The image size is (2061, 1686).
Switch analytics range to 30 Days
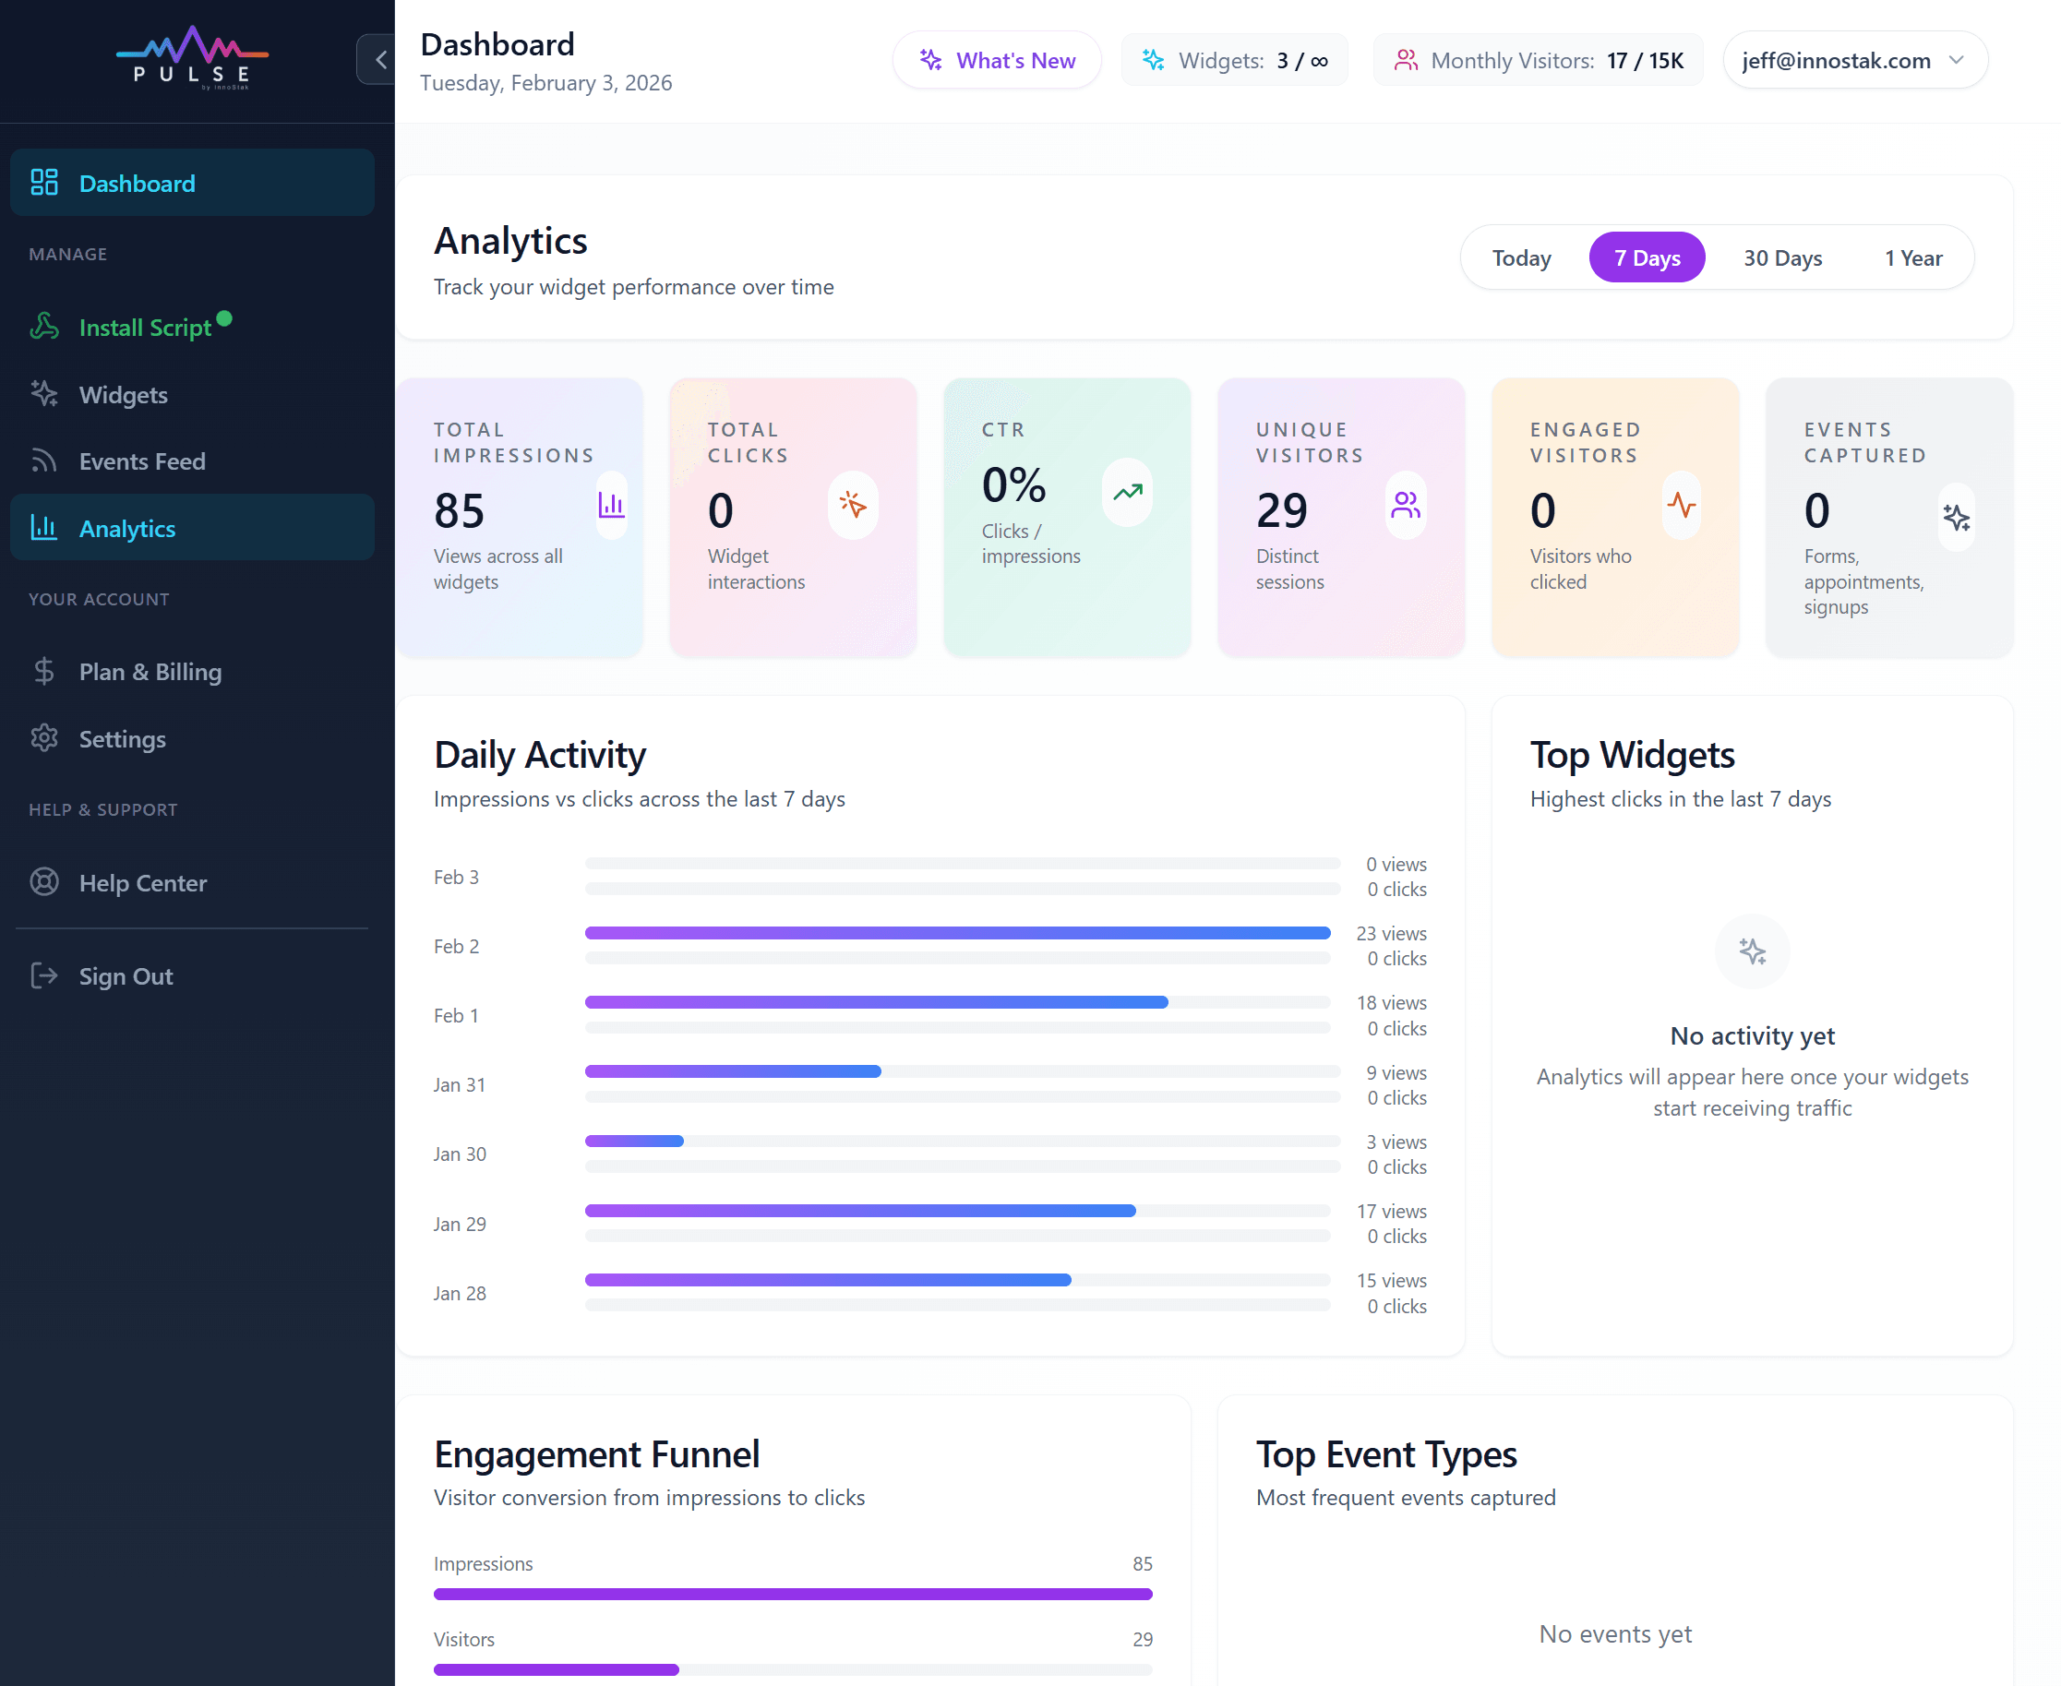click(1782, 258)
